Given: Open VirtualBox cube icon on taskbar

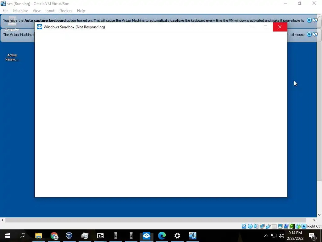Looking at the screenshot, I should point(69,236).
